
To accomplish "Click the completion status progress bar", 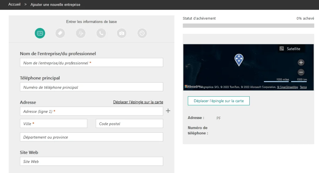I will click(248, 25).
